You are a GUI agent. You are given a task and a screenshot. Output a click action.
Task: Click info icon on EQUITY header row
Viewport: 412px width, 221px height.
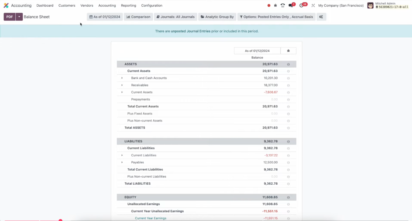coord(288,197)
